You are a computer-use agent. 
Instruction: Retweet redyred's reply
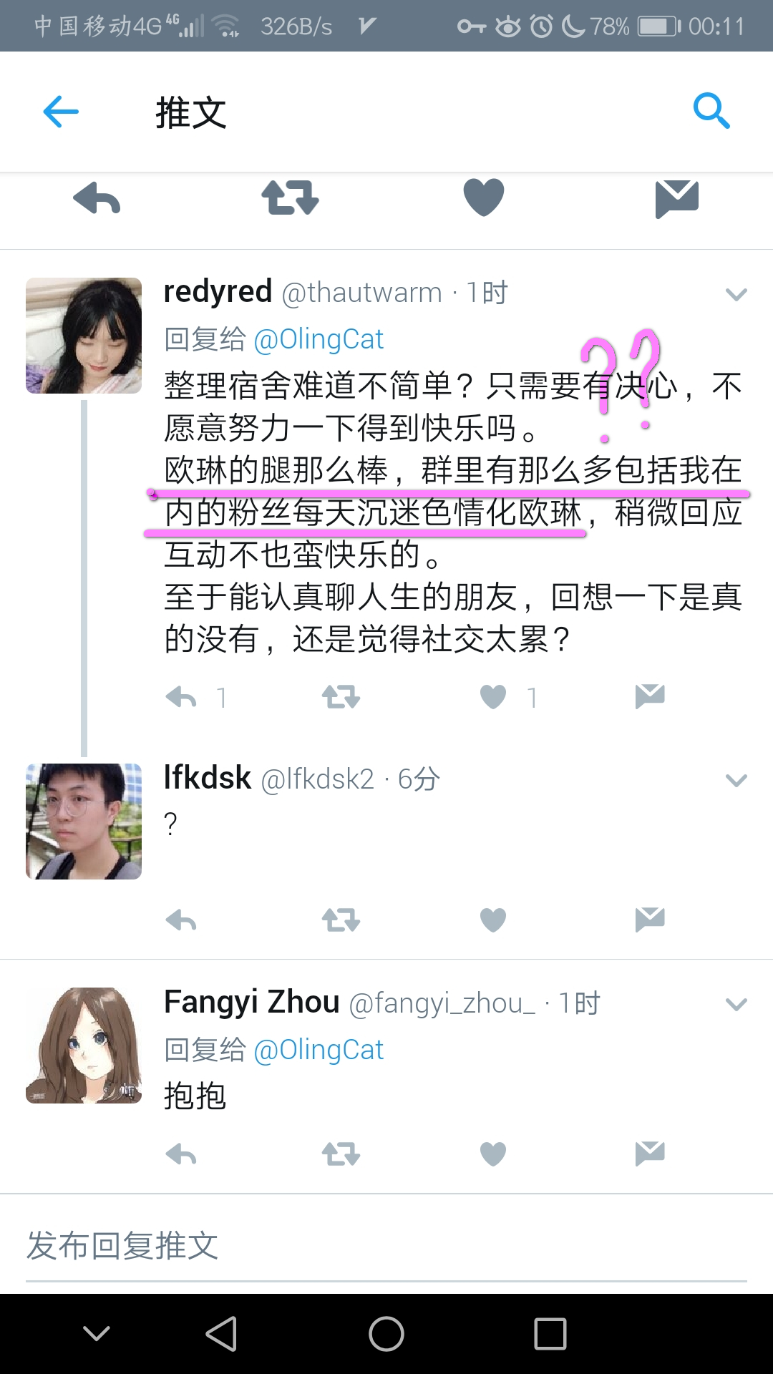coord(341,696)
